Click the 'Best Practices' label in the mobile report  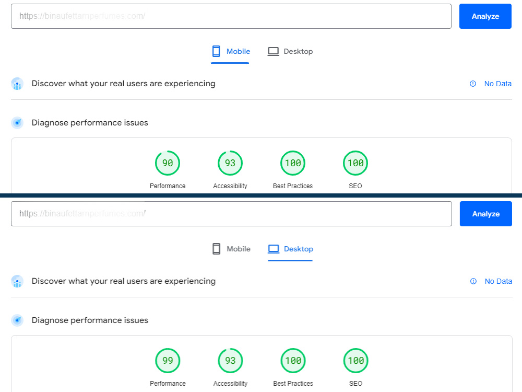pos(293,186)
